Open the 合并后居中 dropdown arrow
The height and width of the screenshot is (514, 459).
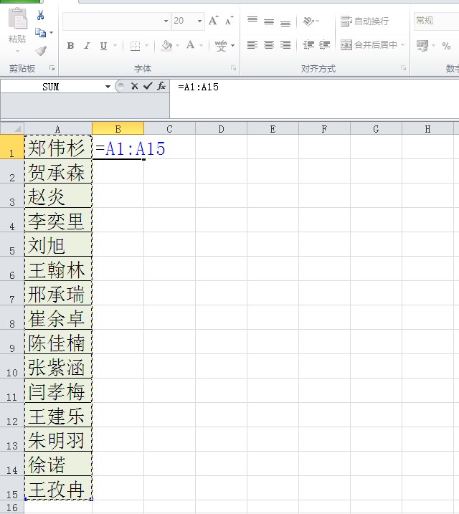point(403,44)
